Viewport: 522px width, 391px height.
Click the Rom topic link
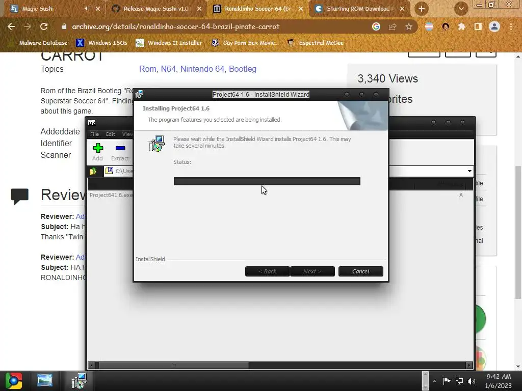(x=147, y=69)
